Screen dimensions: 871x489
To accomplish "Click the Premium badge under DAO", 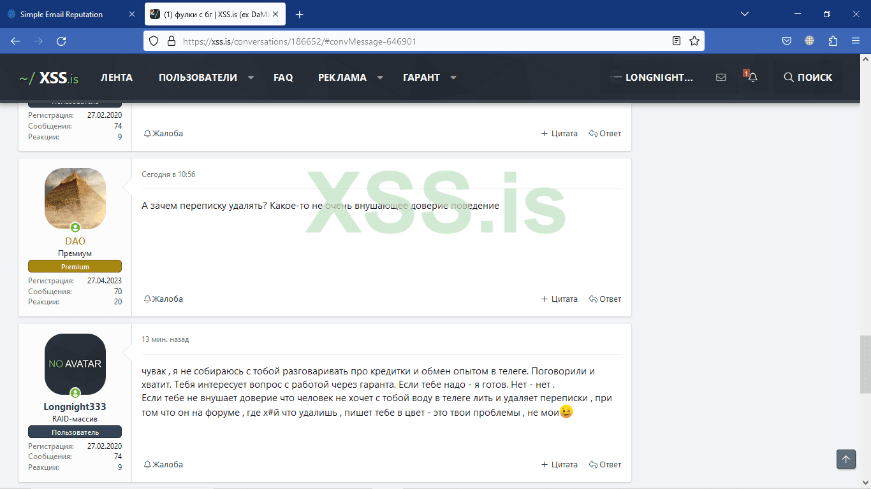I will pos(75,267).
